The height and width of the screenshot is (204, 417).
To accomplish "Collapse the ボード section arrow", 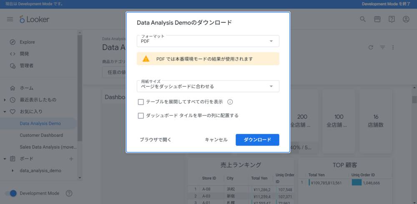I will [5, 159].
